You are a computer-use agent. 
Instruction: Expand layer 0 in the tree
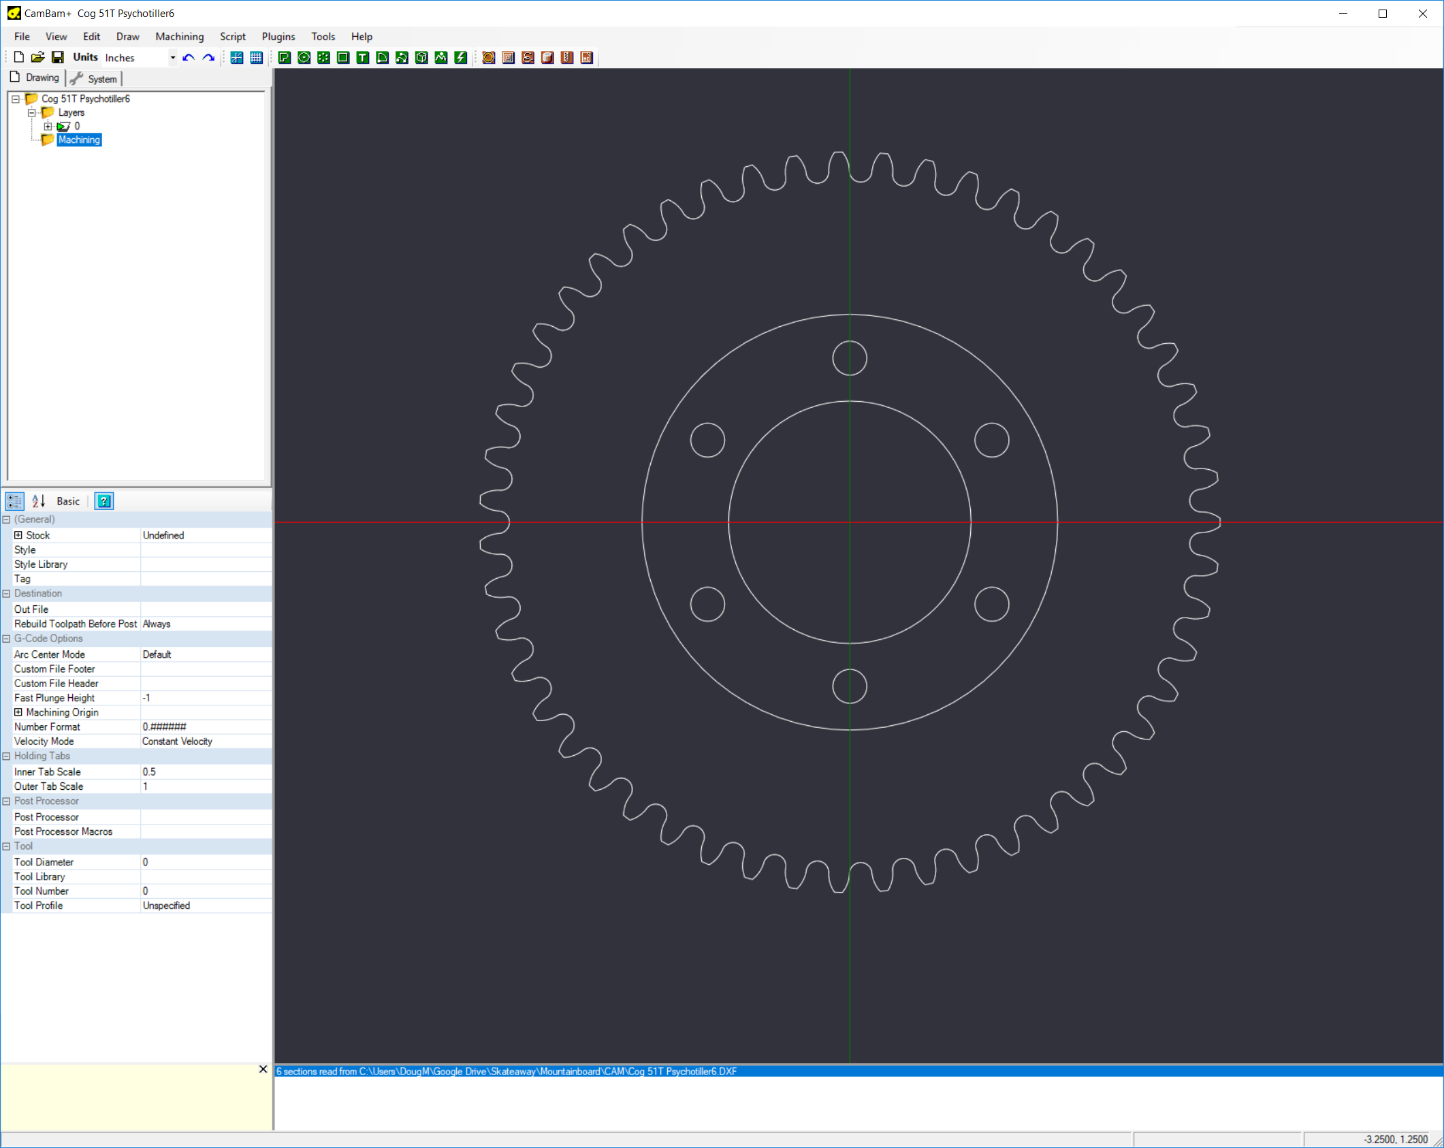point(48,127)
